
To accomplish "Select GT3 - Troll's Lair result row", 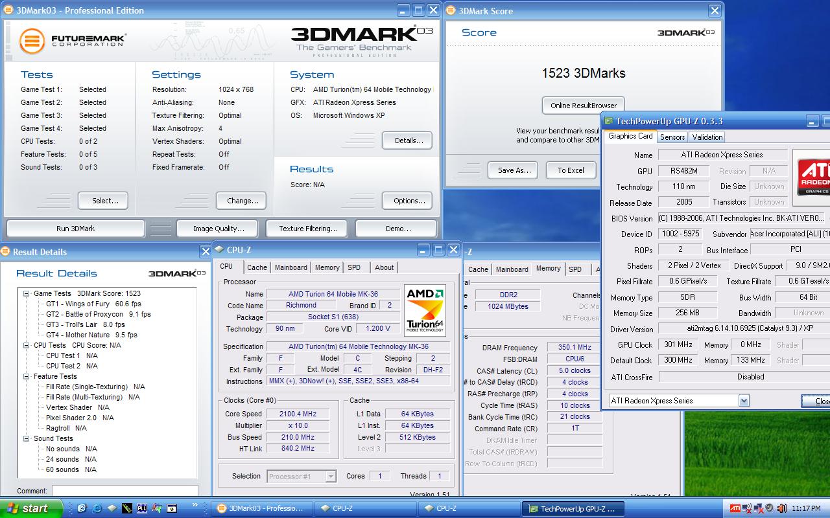I will click(85, 324).
